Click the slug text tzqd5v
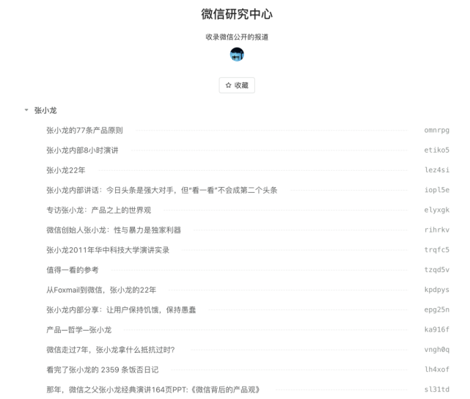 point(437,270)
